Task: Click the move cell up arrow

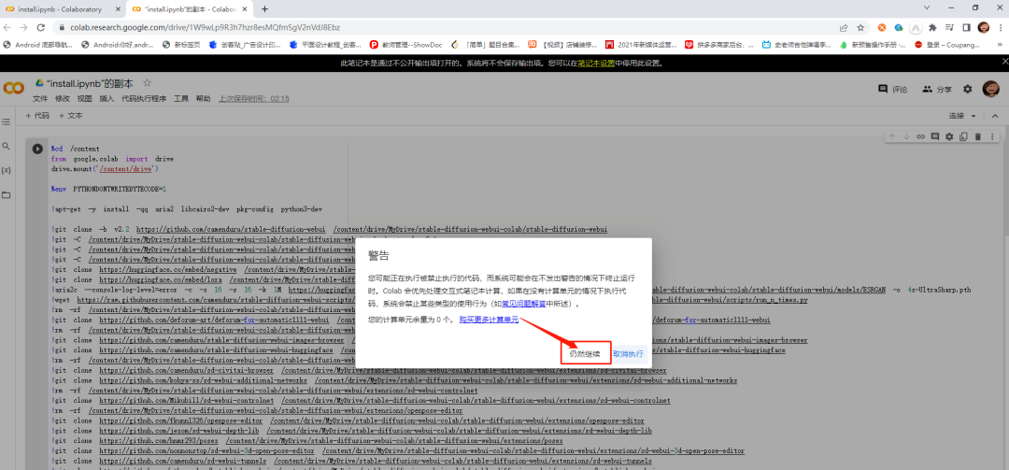Action: [892, 136]
